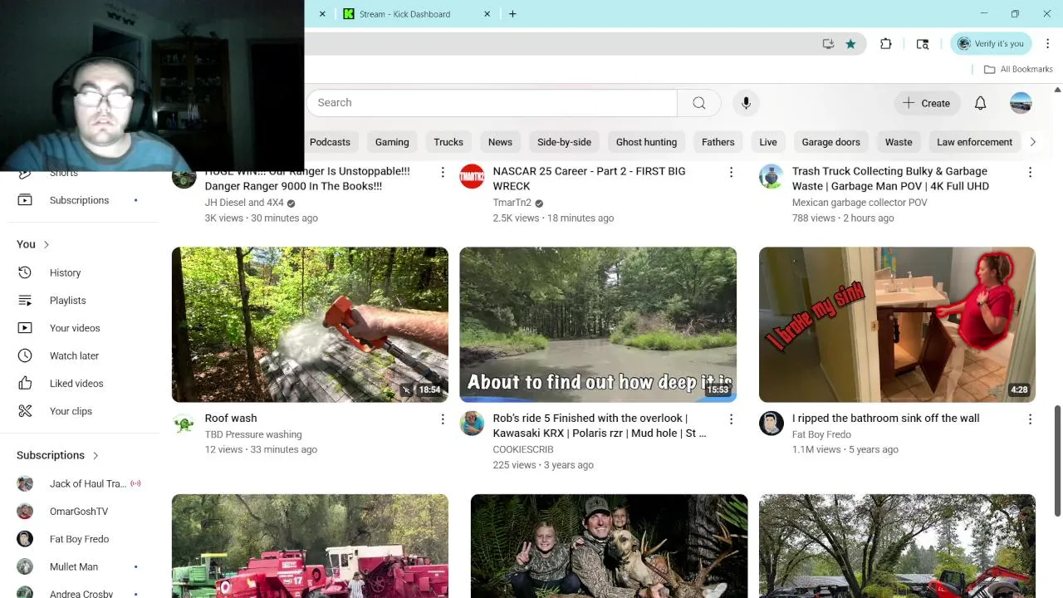This screenshot has height=598, width=1063.
Task: Open options for Danger Ranger 9000 video
Action: click(x=443, y=172)
